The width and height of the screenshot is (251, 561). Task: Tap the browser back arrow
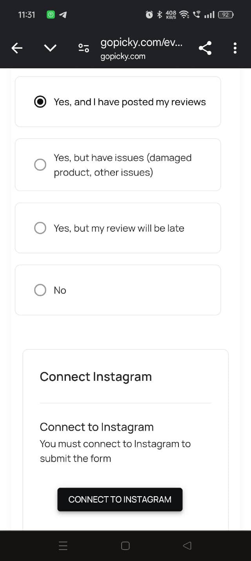[16, 48]
